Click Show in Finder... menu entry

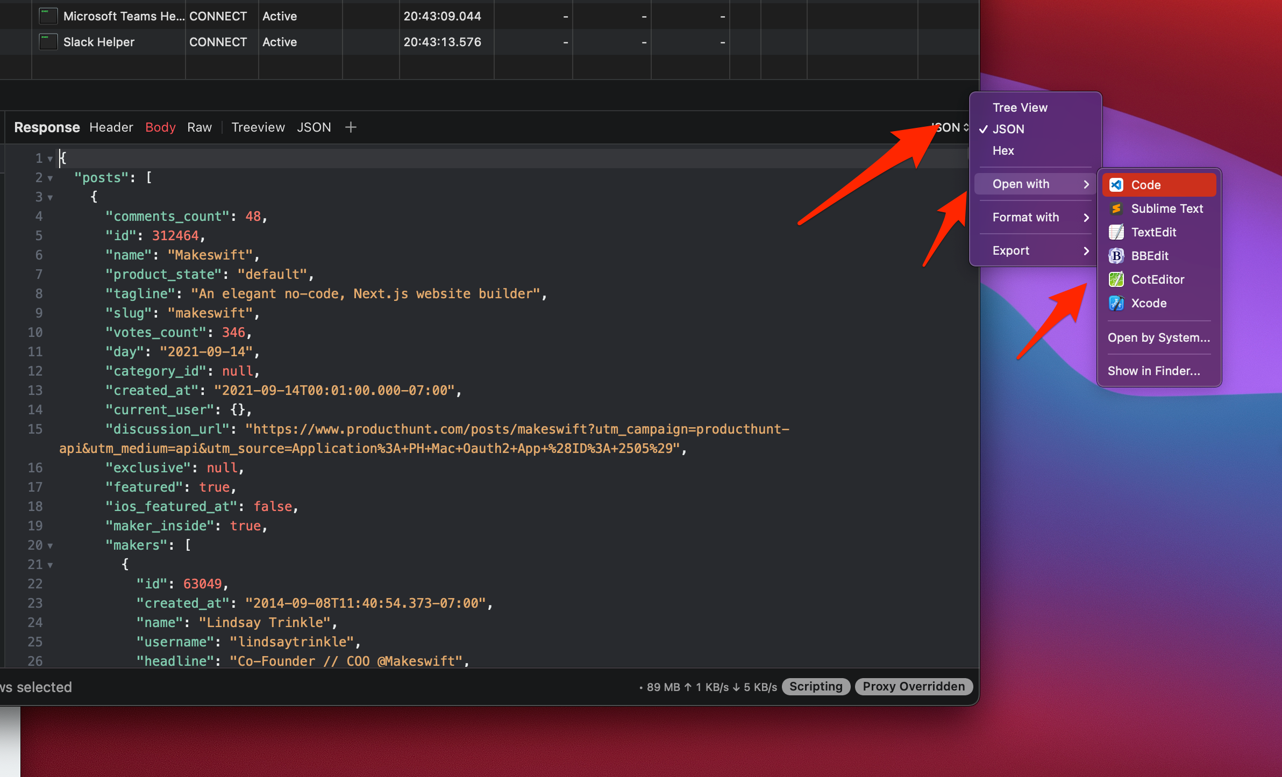coord(1159,371)
